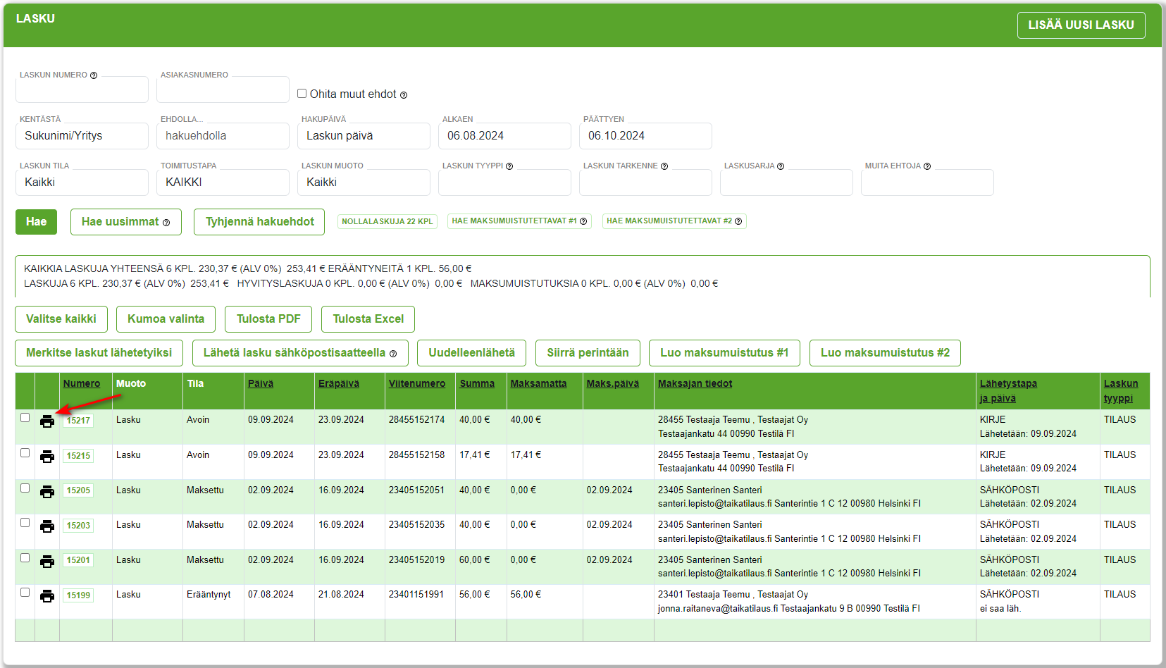Select checkbox for invoice 15203 row

(25, 523)
